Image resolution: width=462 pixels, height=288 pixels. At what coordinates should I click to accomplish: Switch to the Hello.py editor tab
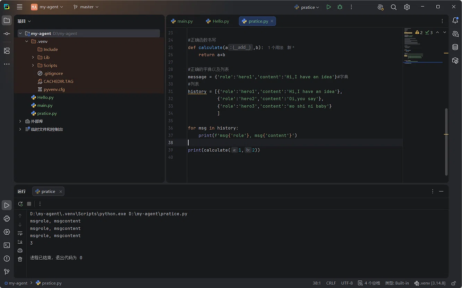tap(217, 21)
